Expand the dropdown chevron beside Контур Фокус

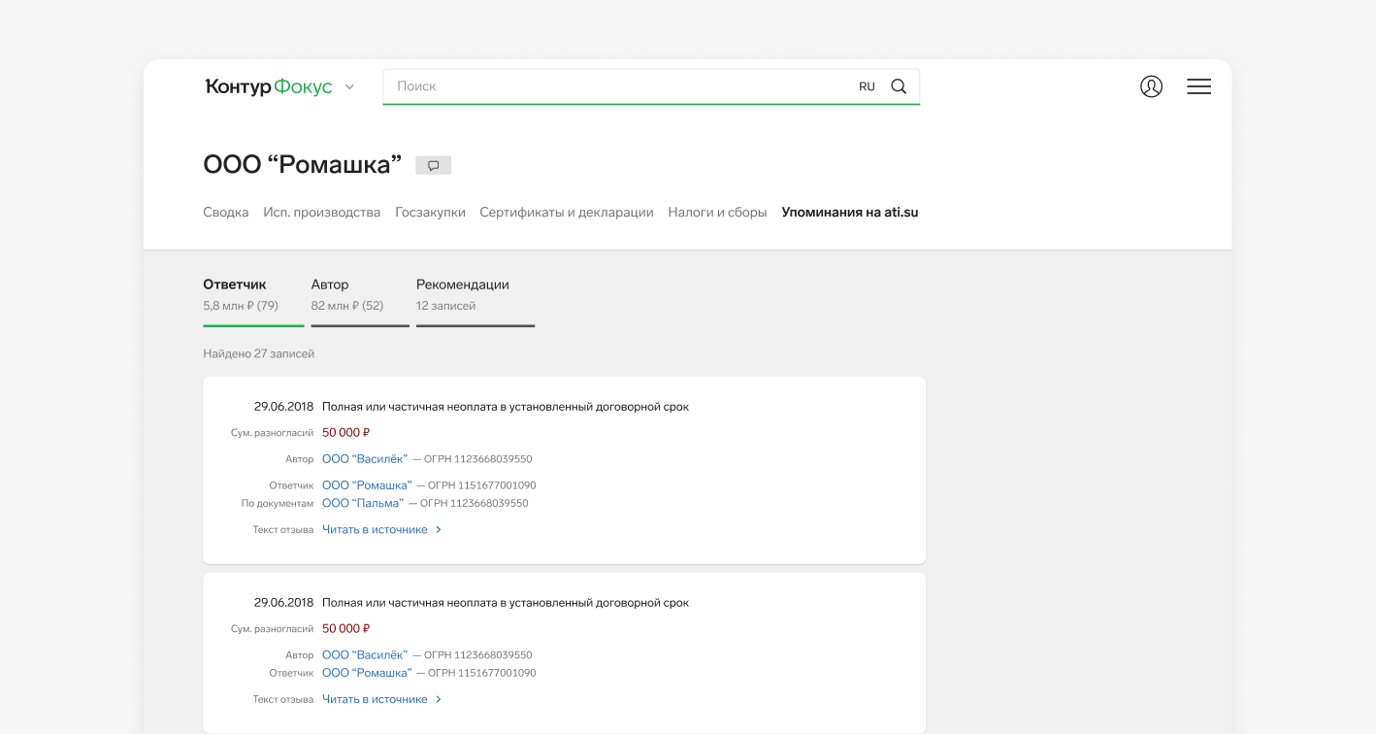point(349,87)
